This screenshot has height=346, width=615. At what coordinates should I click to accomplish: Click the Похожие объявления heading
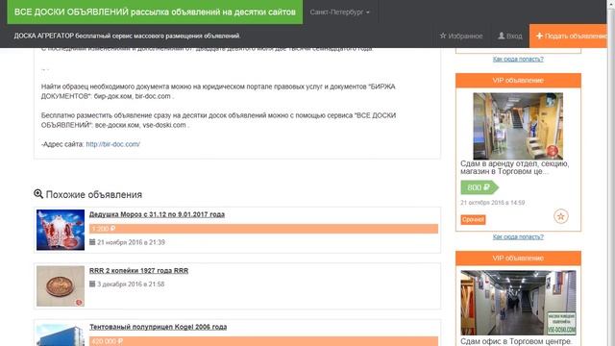(x=94, y=194)
